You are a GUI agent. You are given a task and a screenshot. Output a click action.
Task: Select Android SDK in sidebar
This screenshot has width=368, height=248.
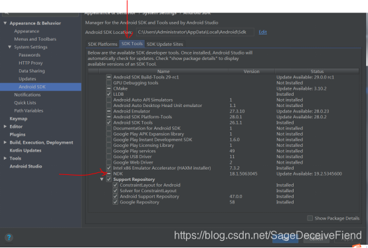pos(41,87)
